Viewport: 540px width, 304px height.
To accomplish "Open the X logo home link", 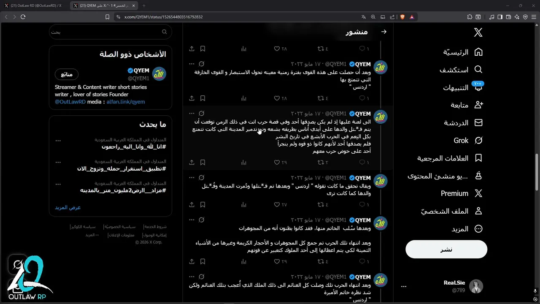I will (x=478, y=33).
